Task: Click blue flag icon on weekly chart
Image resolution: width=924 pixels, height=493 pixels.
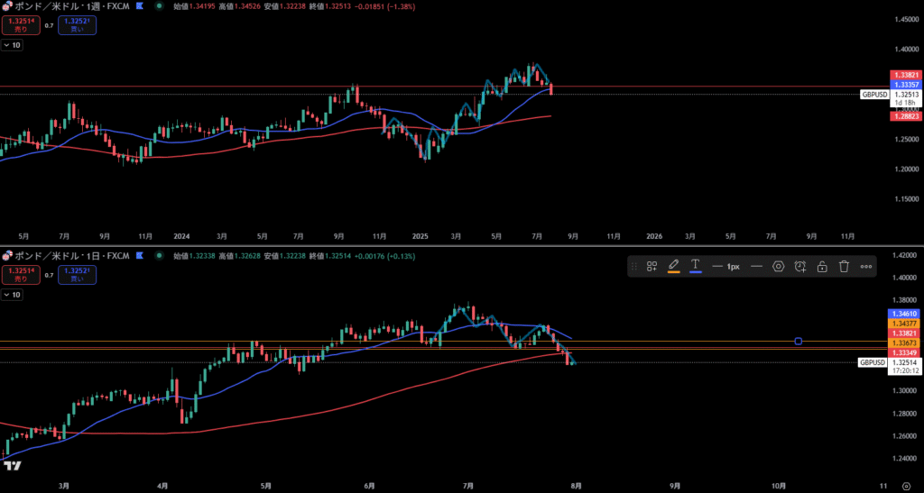Action: coord(139,6)
